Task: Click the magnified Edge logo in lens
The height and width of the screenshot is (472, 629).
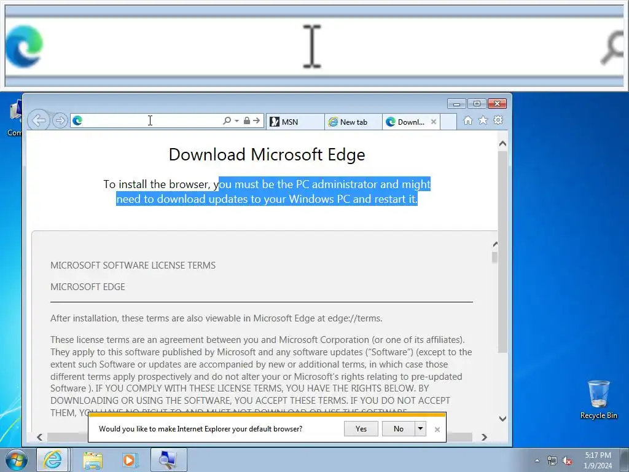Action: (x=24, y=45)
